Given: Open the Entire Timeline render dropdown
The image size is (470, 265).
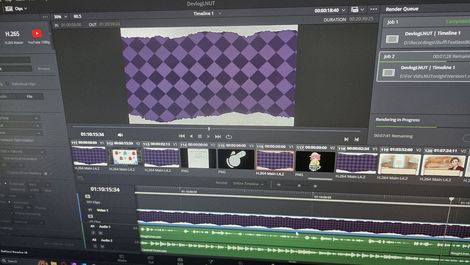Looking at the screenshot, I should coord(248,183).
